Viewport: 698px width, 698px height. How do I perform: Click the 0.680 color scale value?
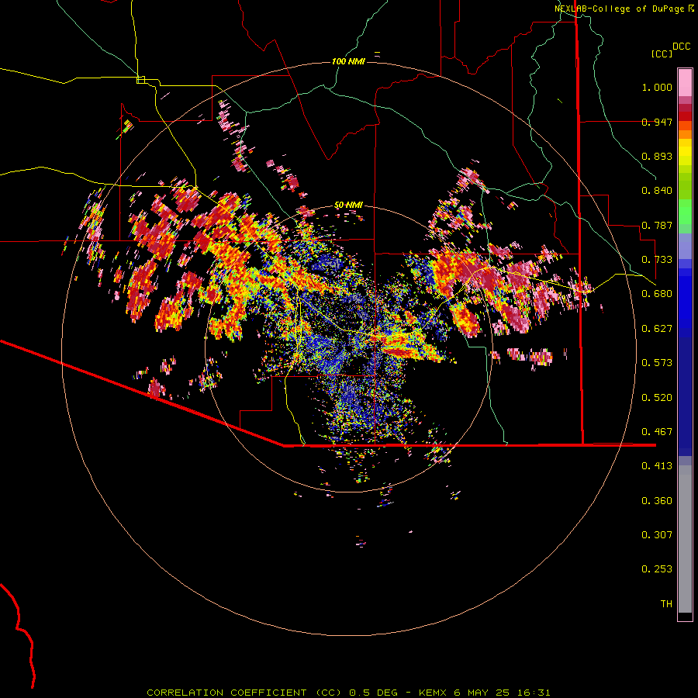[657, 294]
